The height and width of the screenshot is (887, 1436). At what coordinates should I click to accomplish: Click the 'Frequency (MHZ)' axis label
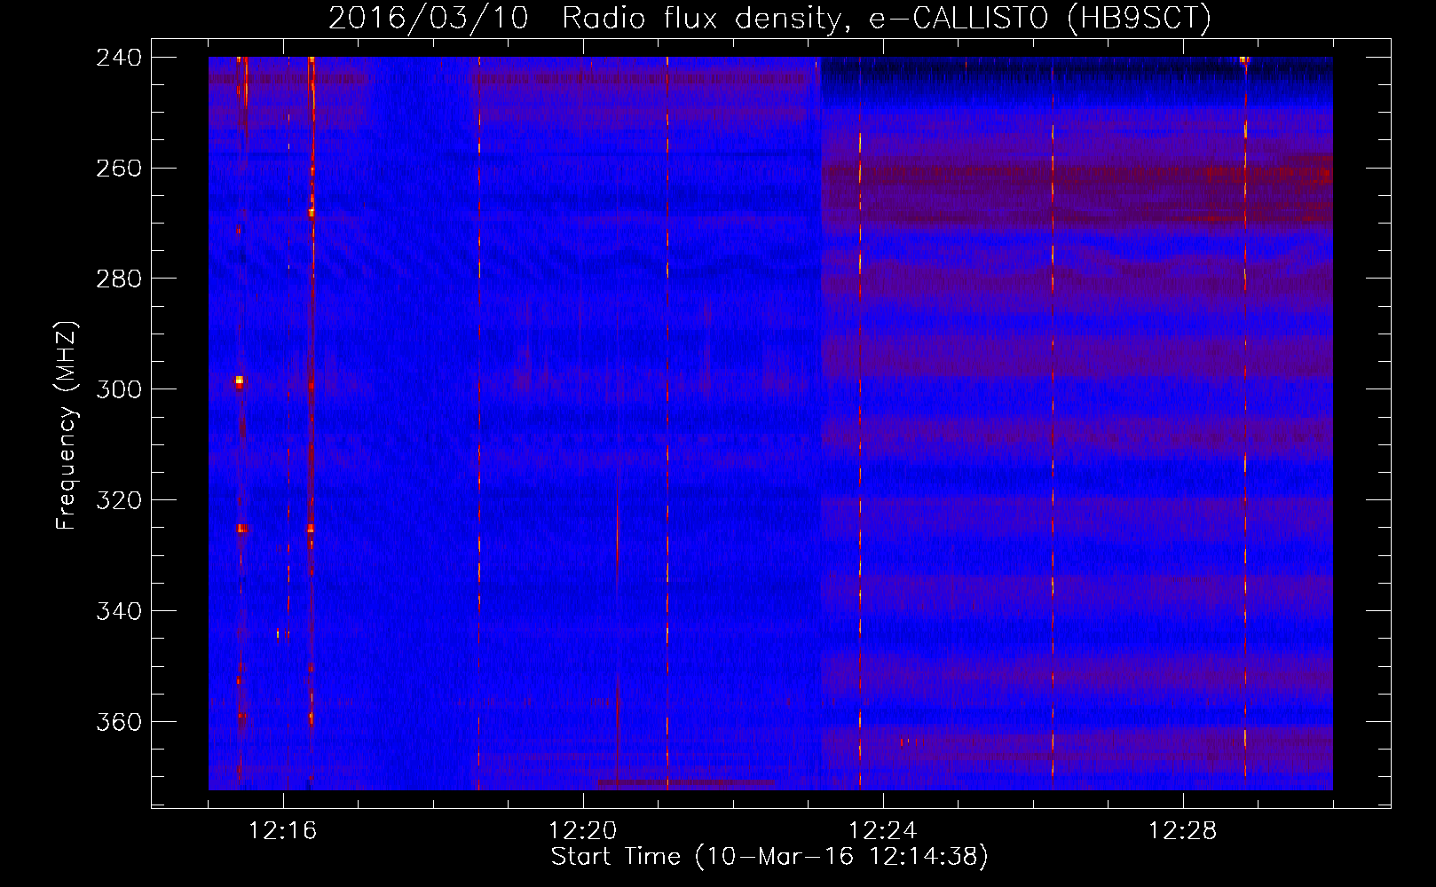click(67, 426)
